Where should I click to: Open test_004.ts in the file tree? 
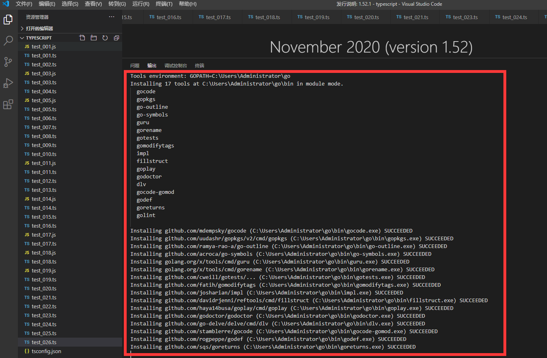(70, 91)
